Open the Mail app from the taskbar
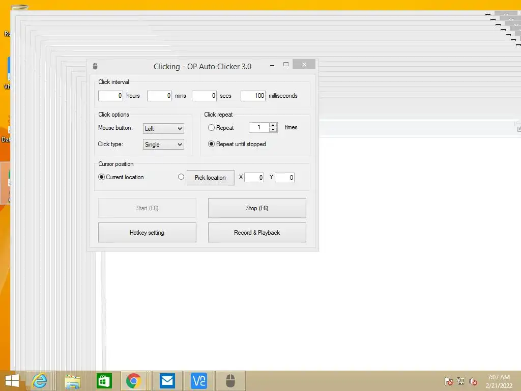Viewport: 521px width, 391px height. click(x=167, y=381)
